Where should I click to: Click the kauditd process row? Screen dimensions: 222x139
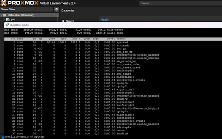(x=113, y=133)
